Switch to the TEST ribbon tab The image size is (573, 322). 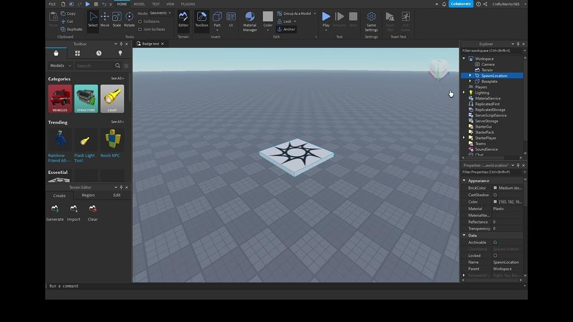(x=156, y=4)
